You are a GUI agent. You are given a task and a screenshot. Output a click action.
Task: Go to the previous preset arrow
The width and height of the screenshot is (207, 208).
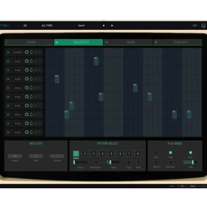point(103,25)
